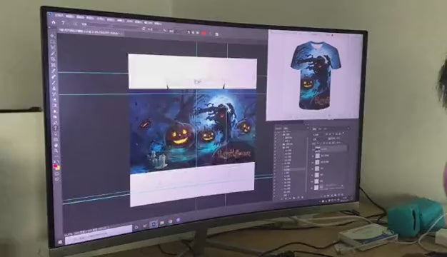The width and height of the screenshot is (447, 257).
Task: Open the Layers panel flyout menu
Action: (348, 128)
